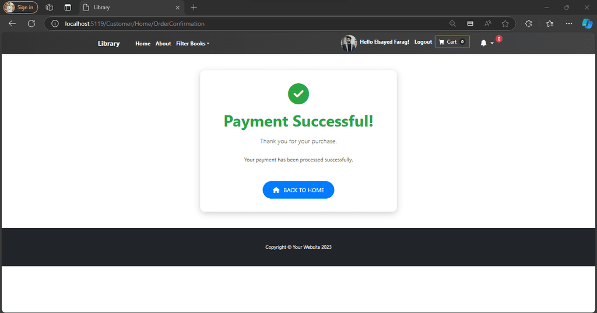The width and height of the screenshot is (597, 313).
Task: Open the Cart button
Action: pyautogui.click(x=452, y=42)
